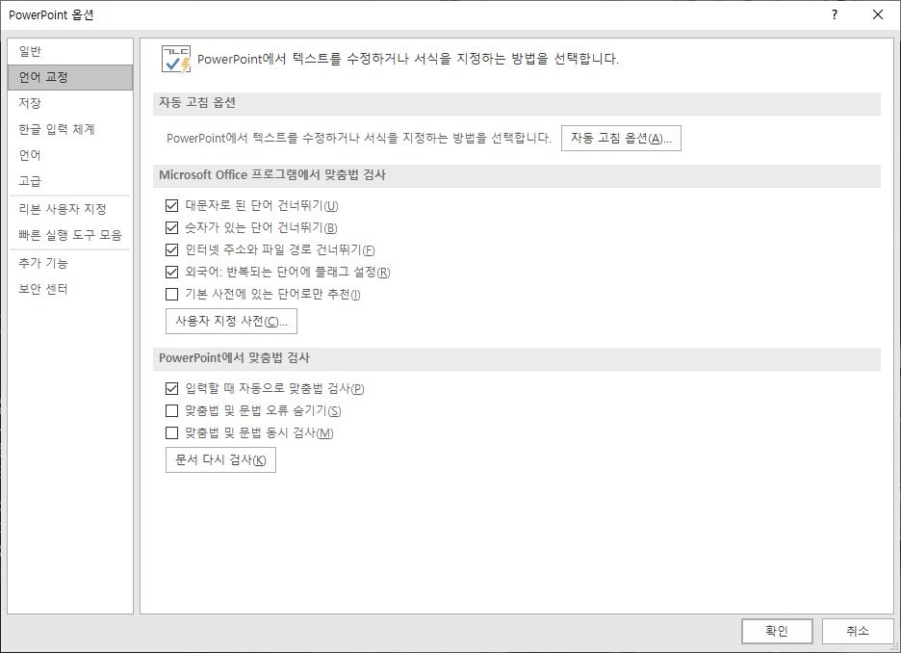Open the 보안 센터 category

tap(70, 289)
